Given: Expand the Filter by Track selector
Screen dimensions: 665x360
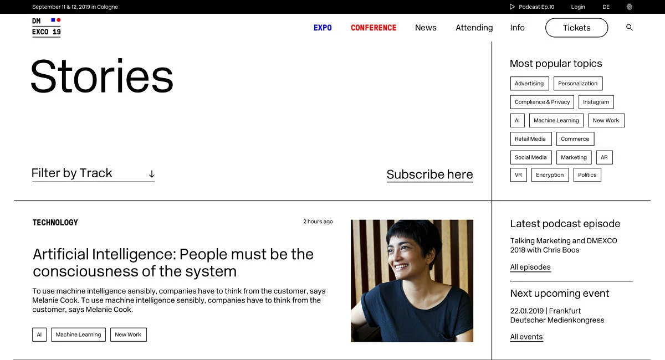Looking at the screenshot, I should 93,173.
